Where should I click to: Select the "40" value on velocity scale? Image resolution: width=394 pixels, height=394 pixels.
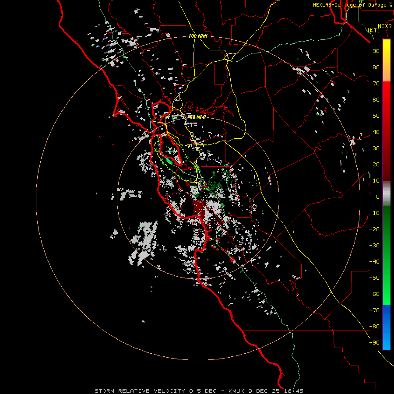(x=376, y=132)
